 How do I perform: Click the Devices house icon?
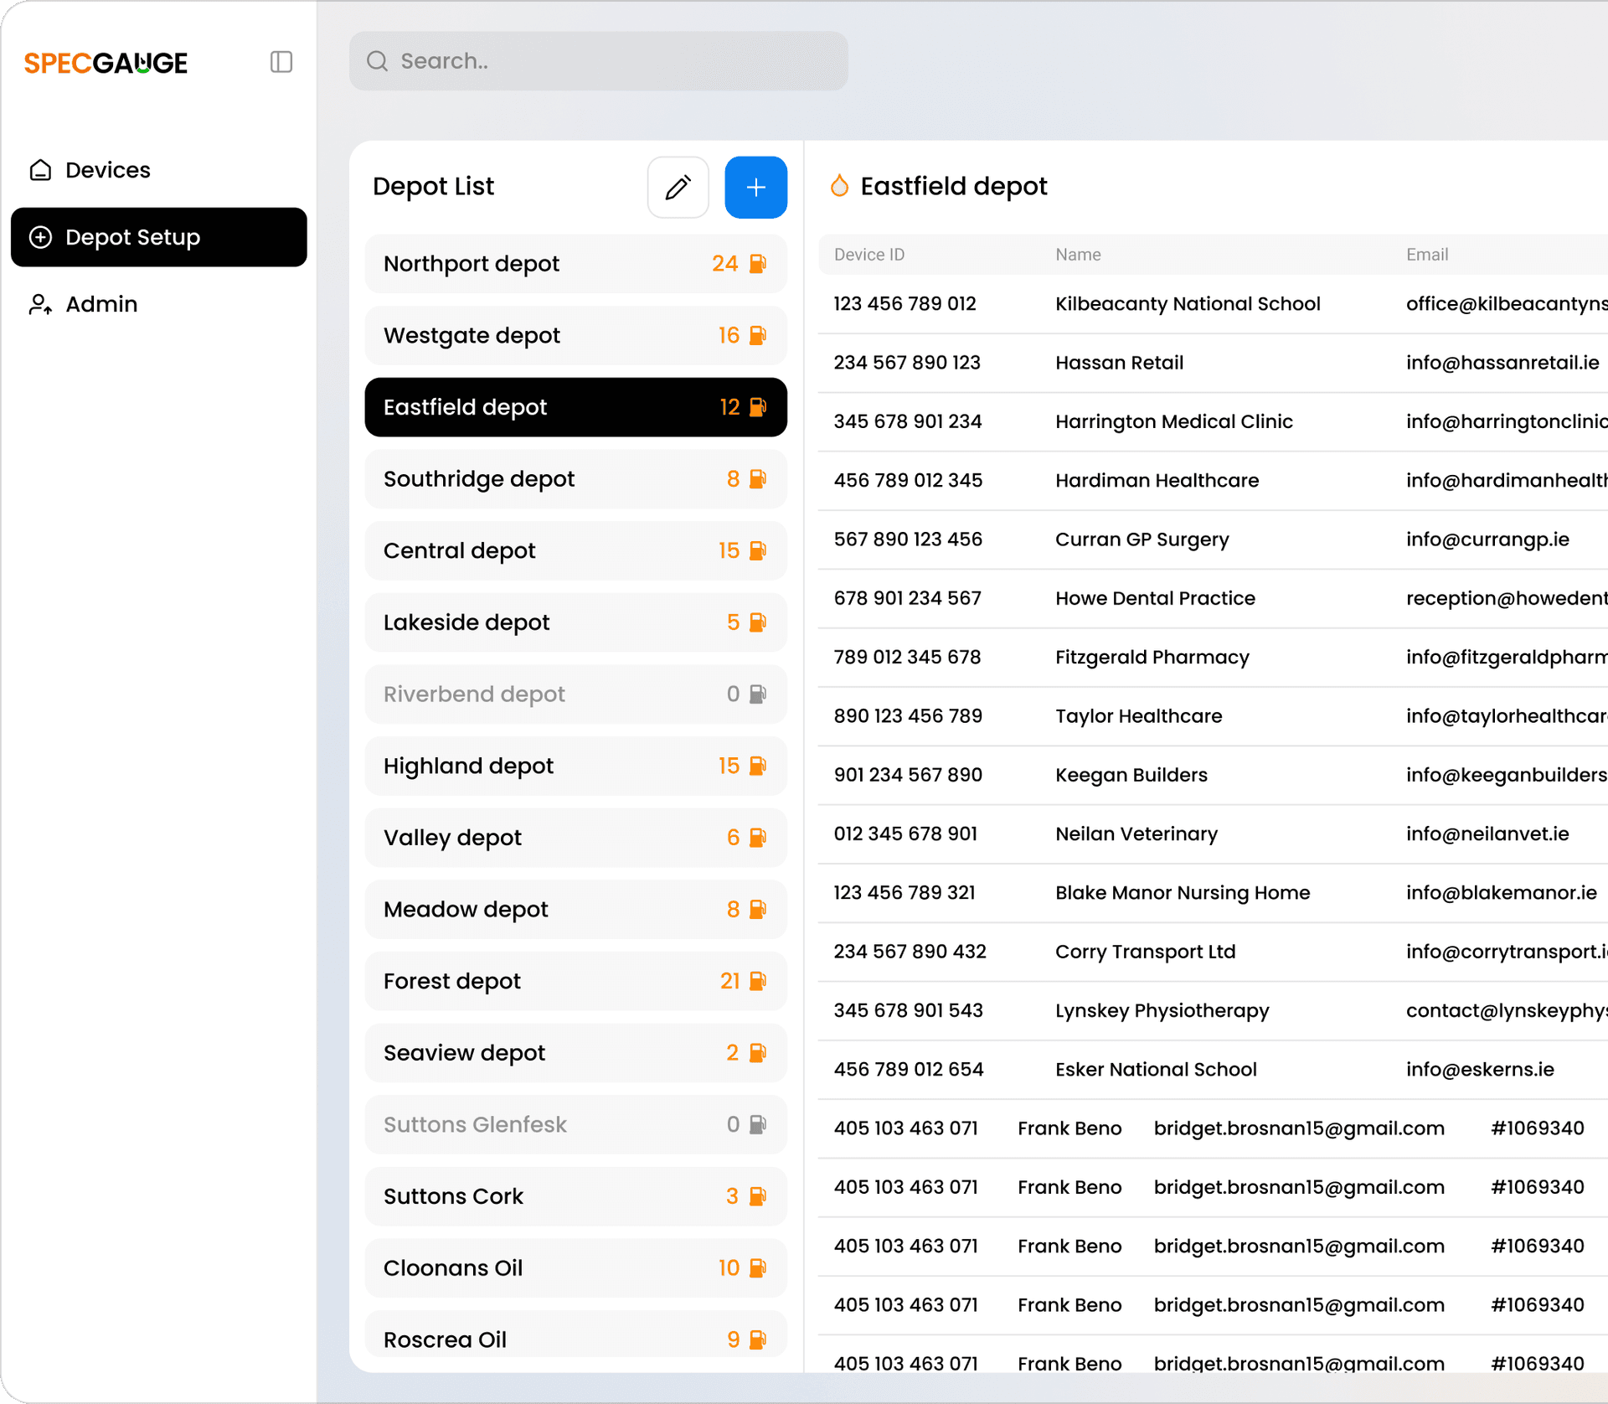point(40,170)
